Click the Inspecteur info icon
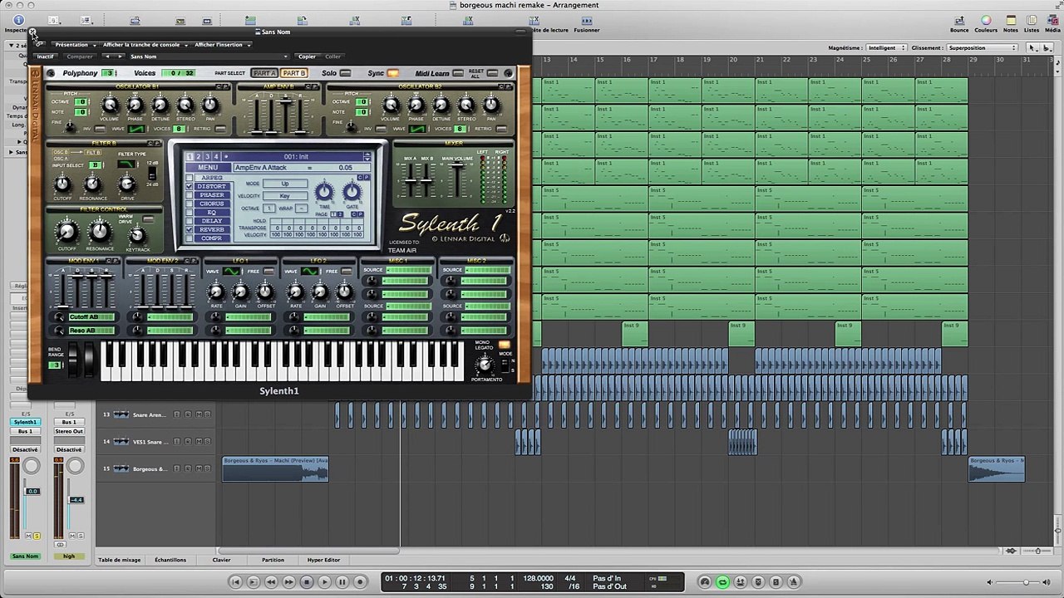The image size is (1064, 598). [x=18, y=20]
